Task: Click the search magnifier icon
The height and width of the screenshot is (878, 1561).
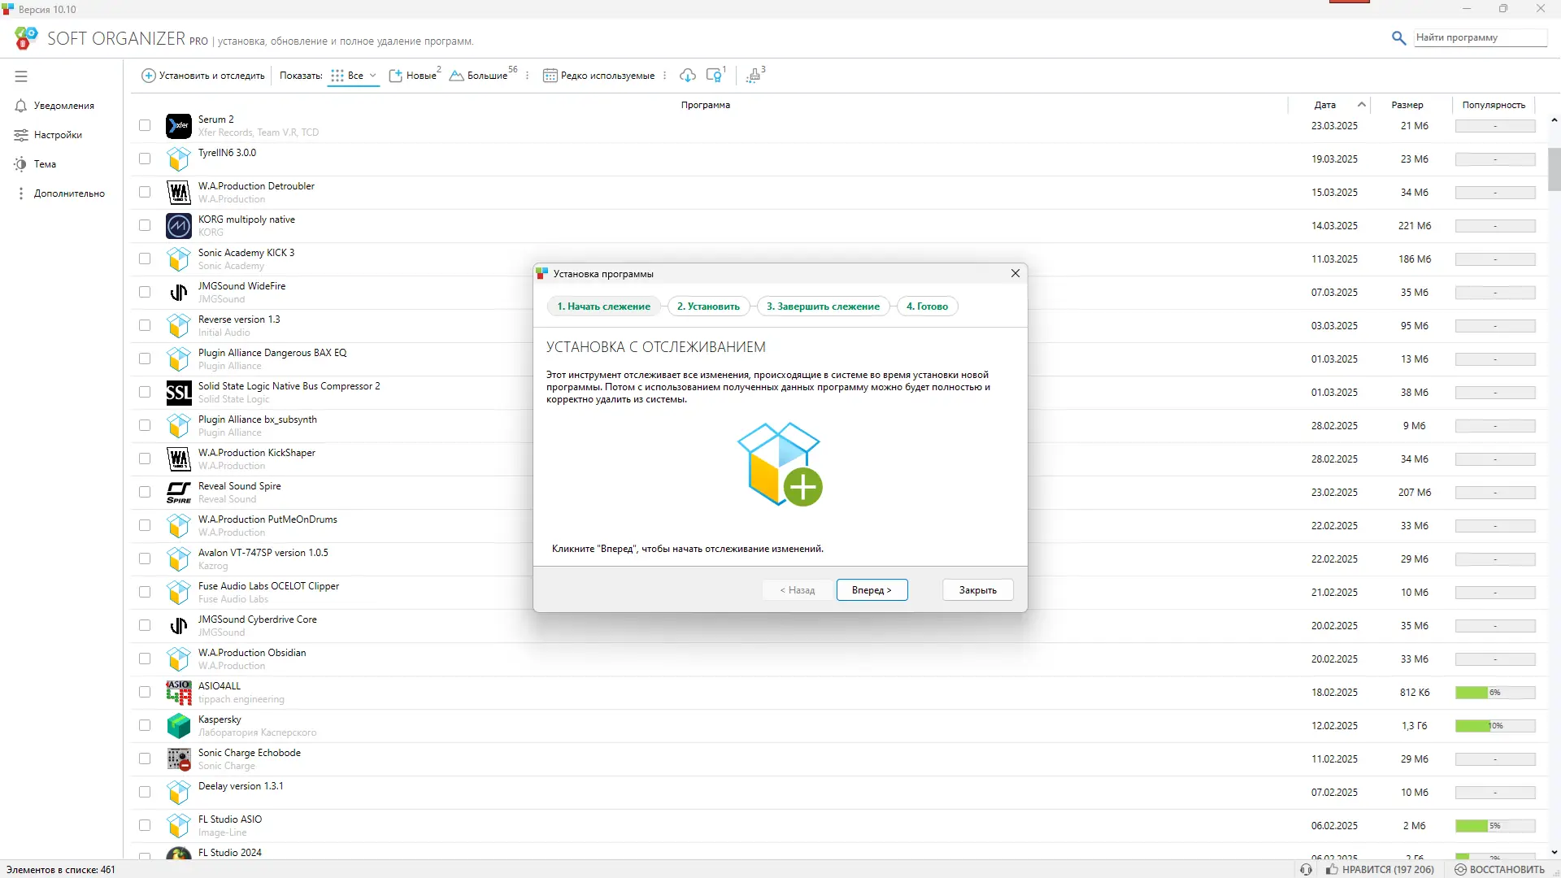Action: [x=1398, y=38]
